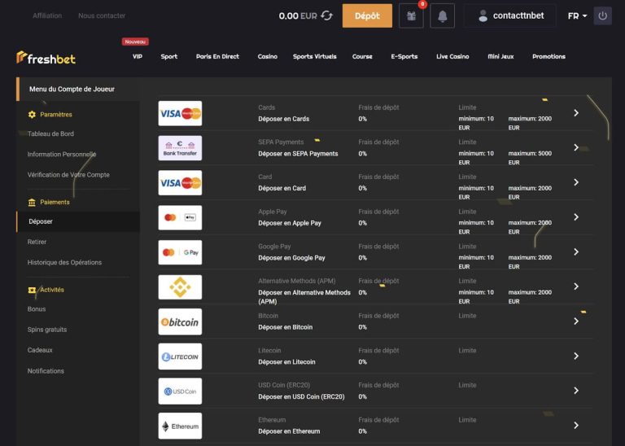The width and height of the screenshot is (625, 446).
Task: Click the Paramètres gear icon
Action: click(x=32, y=115)
